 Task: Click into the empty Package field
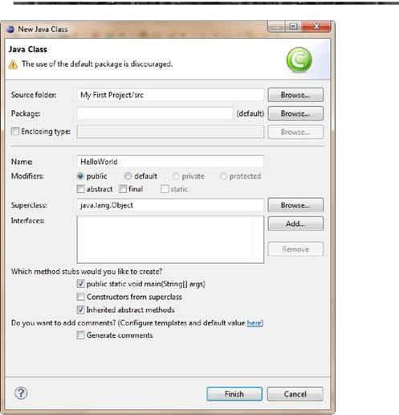(x=155, y=113)
